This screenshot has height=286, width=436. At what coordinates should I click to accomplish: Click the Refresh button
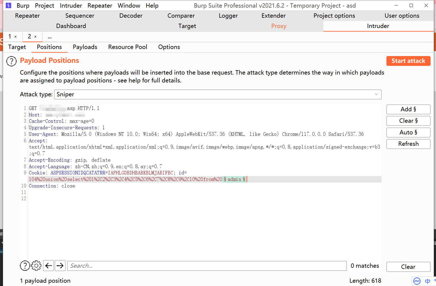tap(408, 144)
